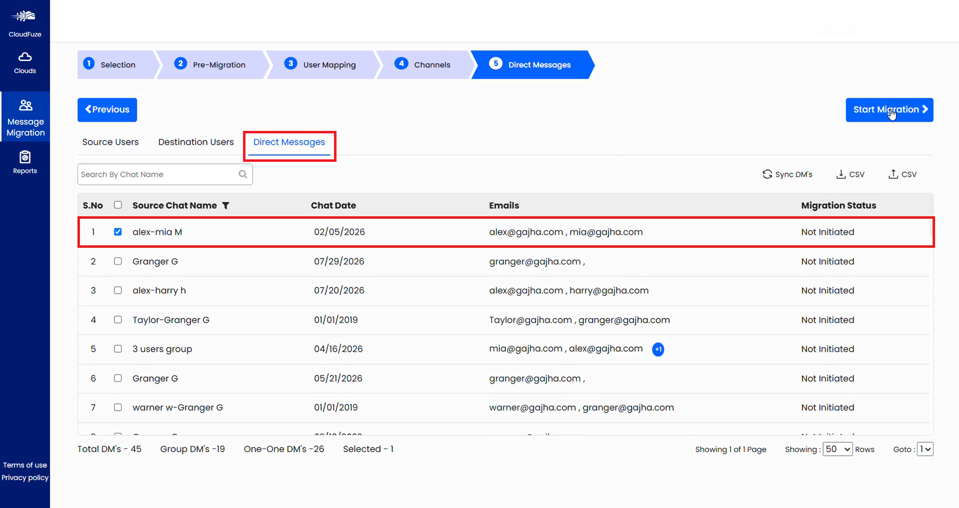Open the Privacy policy link
Screen dimensions: 959x508
pyautogui.click(x=25, y=478)
